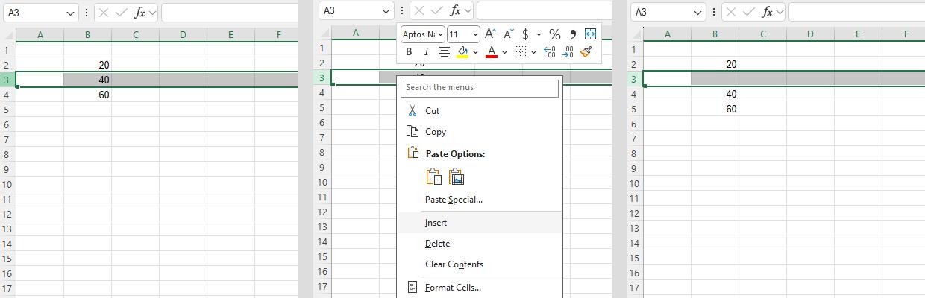
Task: Click the Increase Decimal icon
Action: point(550,52)
